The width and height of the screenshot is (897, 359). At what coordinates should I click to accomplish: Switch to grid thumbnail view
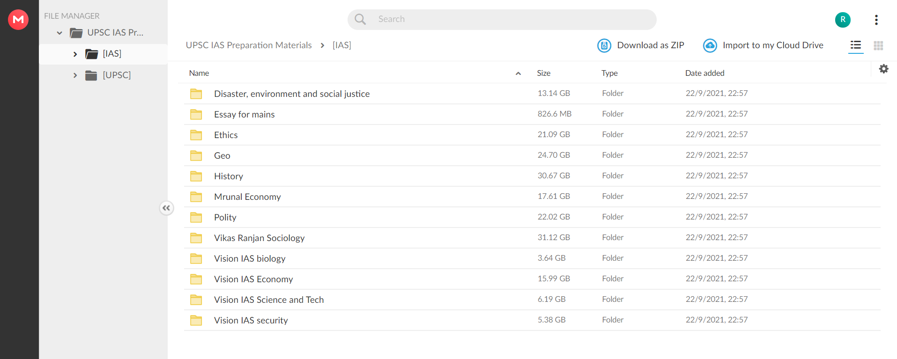[x=878, y=45]
